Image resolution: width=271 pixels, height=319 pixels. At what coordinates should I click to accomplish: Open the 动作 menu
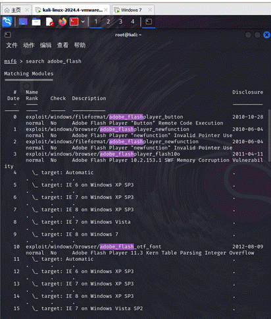coord(29,45)
